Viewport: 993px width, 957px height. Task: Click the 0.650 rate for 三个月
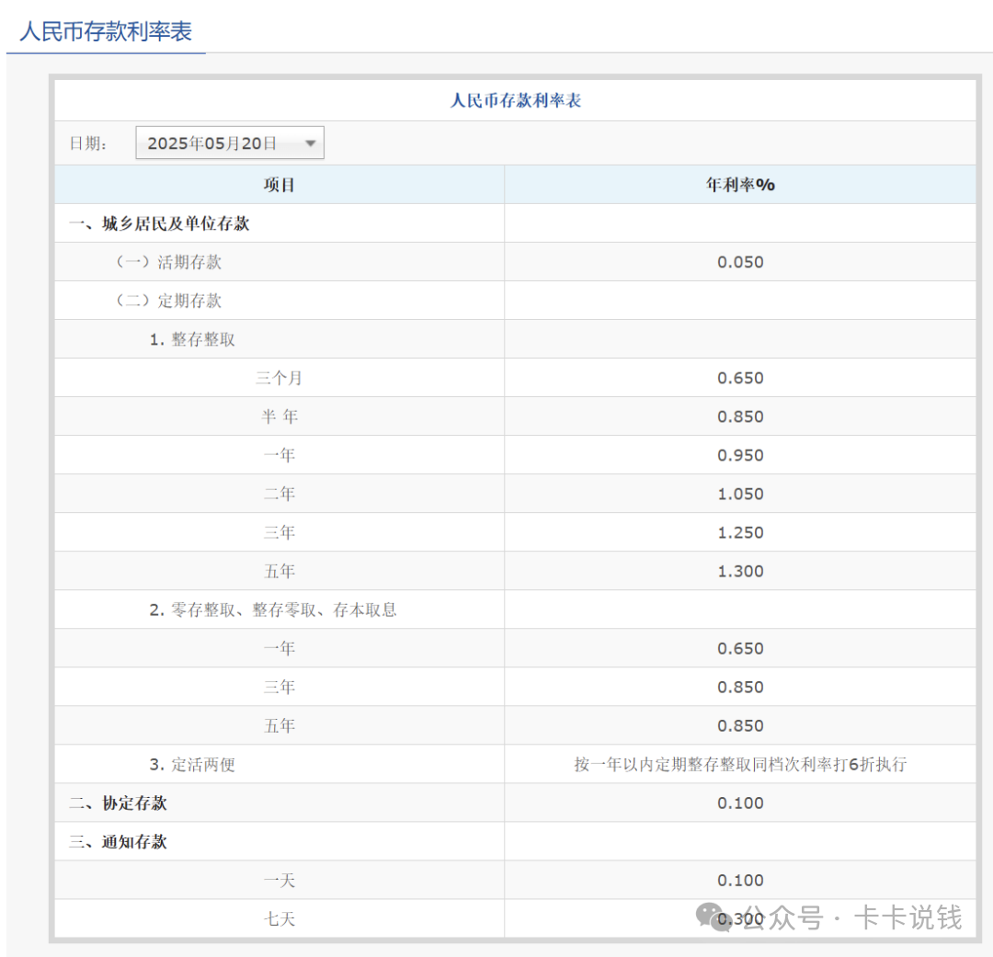[740, 378]
